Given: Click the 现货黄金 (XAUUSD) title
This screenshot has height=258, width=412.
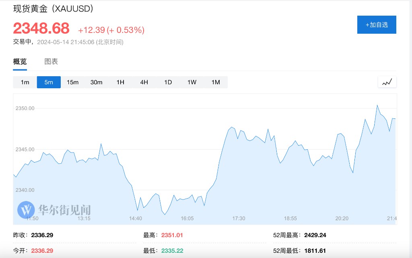Looking at the screenshot, I should pos(53,8).
